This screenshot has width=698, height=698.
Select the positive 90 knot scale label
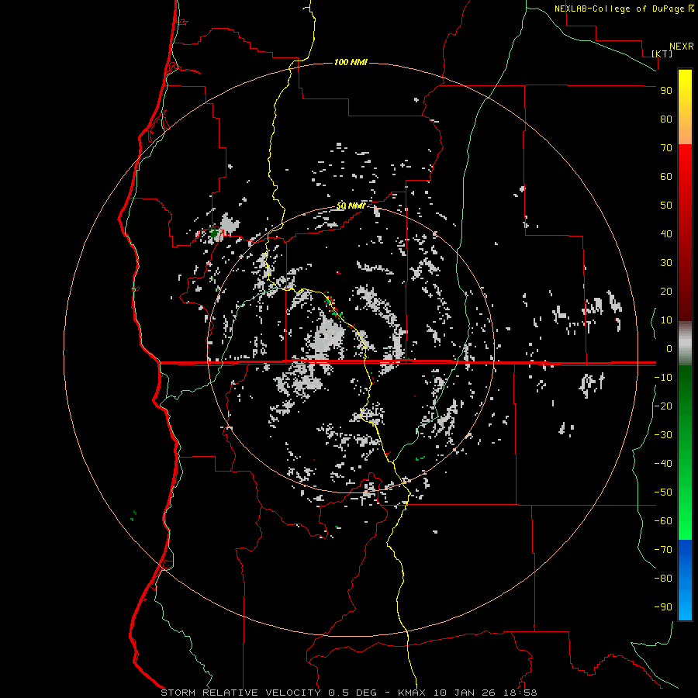[666, 91]
